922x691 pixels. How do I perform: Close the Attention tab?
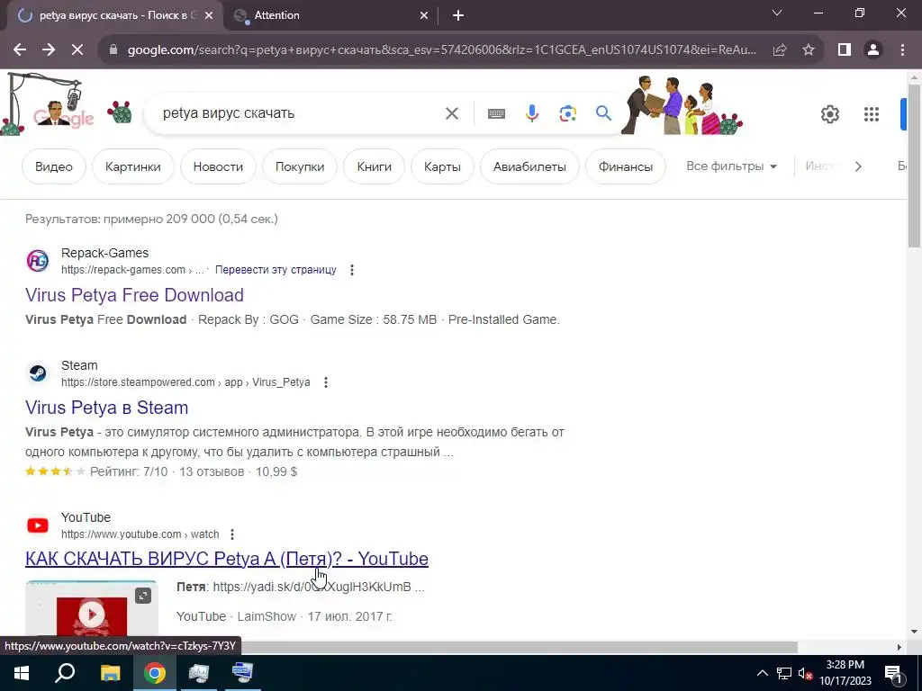pyautogui.click(x=424, y=16)
